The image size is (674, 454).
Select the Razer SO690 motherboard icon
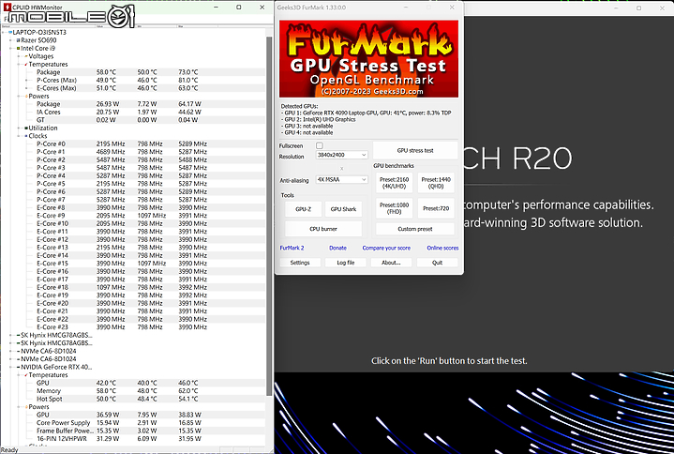18,40
